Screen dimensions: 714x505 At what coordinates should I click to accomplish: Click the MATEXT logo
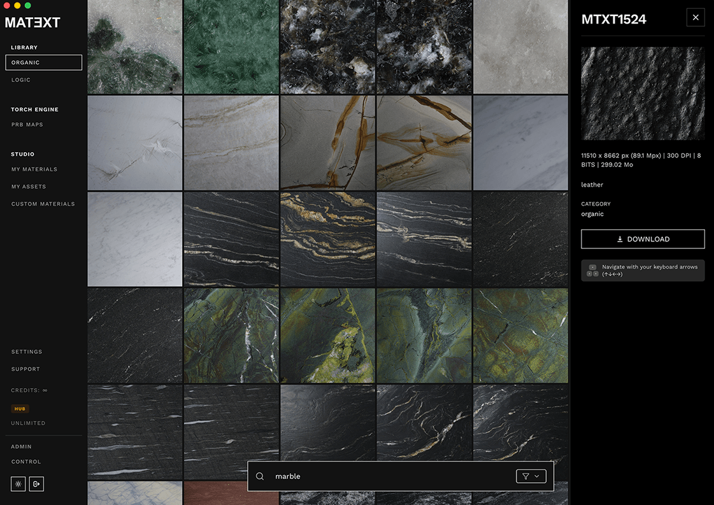pyautogui.click(x=32, y=22)
